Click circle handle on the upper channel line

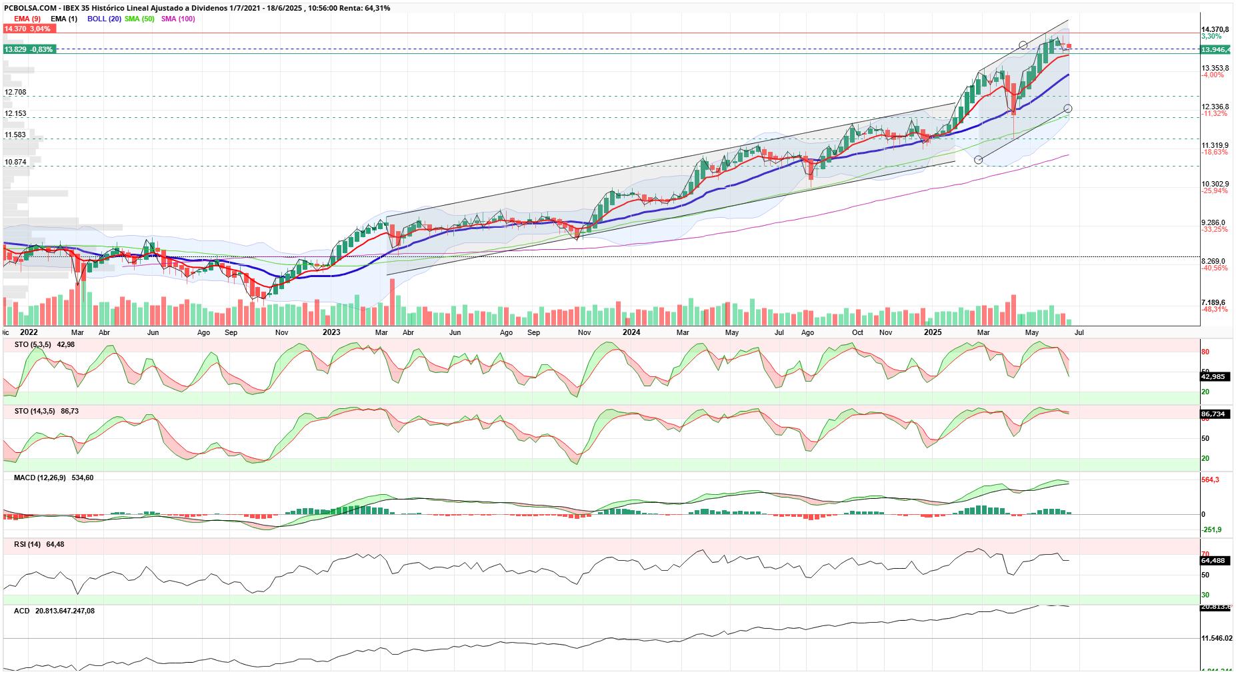coord(1023,45)
